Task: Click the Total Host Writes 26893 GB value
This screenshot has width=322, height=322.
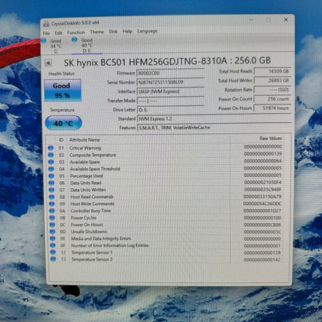Action: [x=272, y=80]
